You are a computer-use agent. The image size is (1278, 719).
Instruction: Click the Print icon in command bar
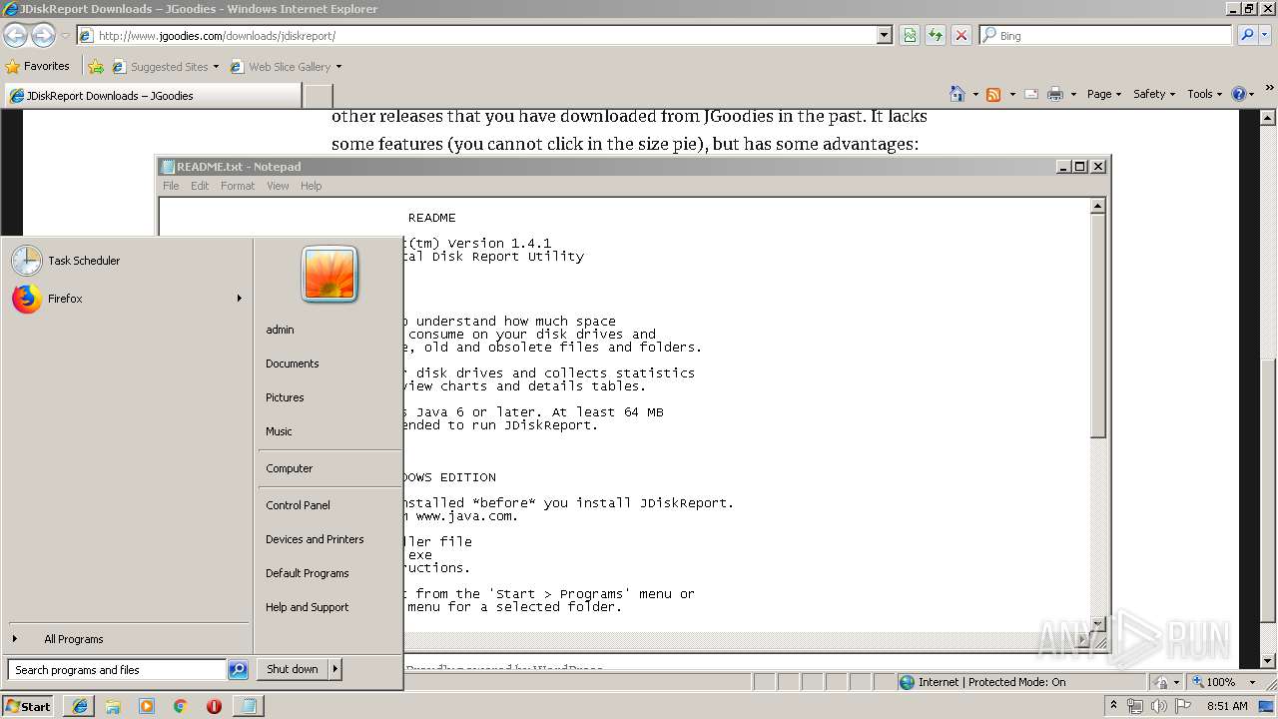click(x=1055, y=94)
